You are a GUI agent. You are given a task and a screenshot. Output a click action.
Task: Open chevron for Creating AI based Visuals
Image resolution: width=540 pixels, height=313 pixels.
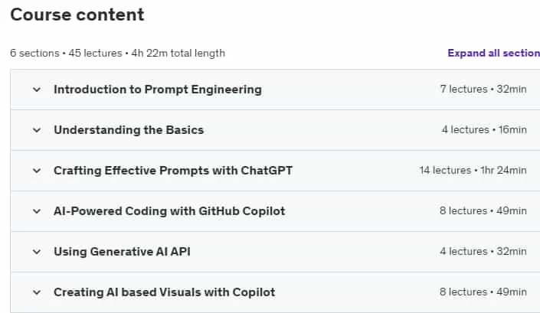point(37,292)
